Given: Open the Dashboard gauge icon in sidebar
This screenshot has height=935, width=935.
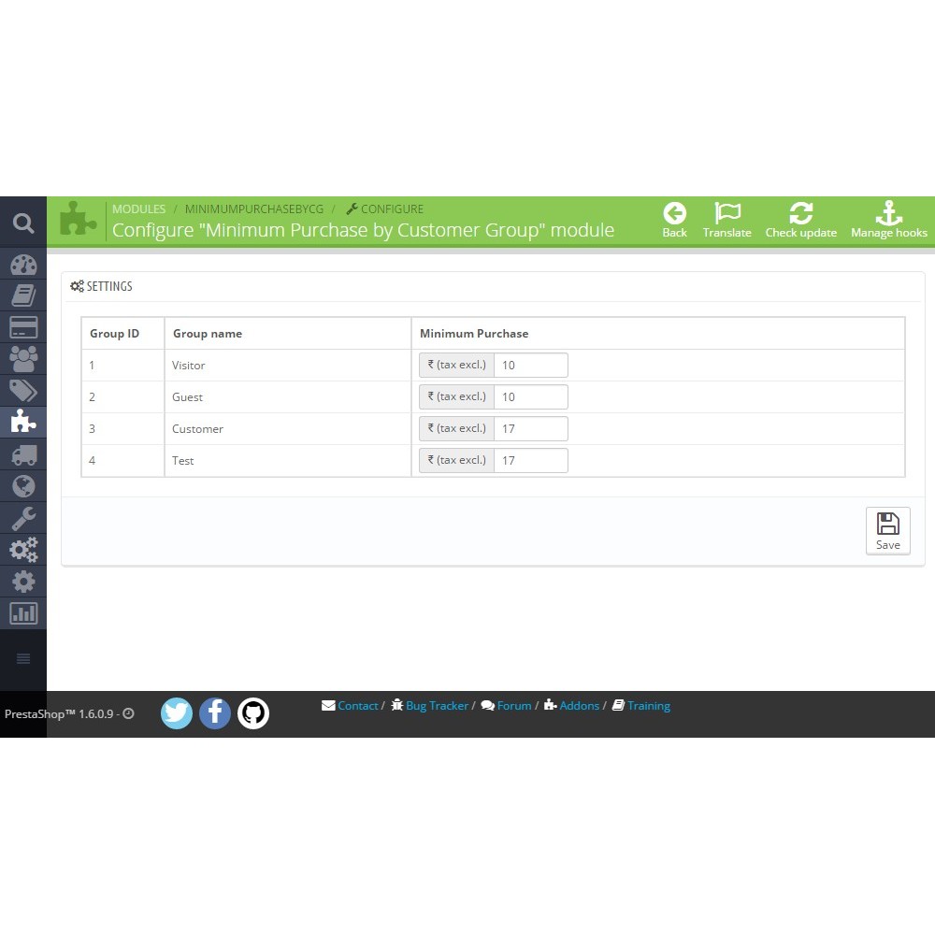Looking at the screenshot, I should 23,265.
